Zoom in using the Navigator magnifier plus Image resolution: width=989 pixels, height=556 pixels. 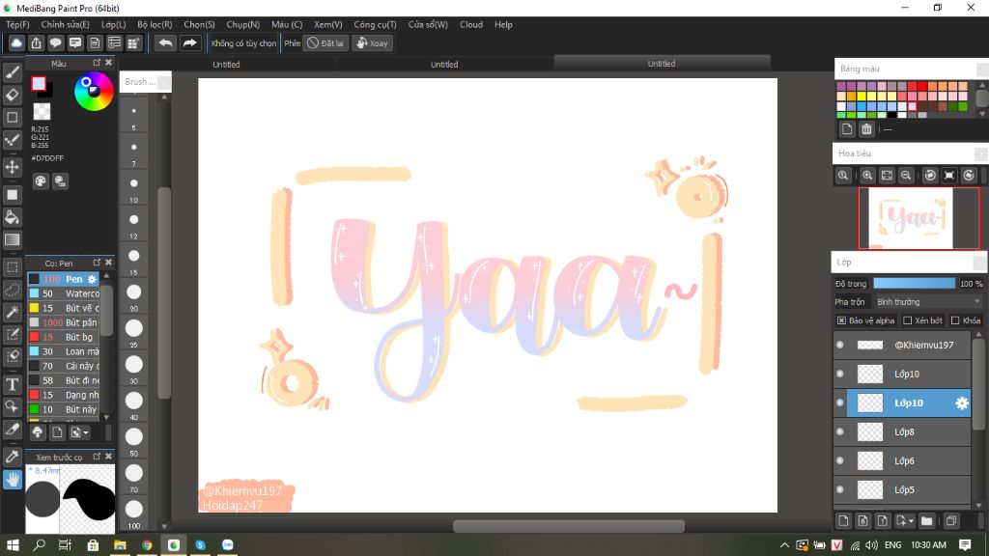pos(867,176)
